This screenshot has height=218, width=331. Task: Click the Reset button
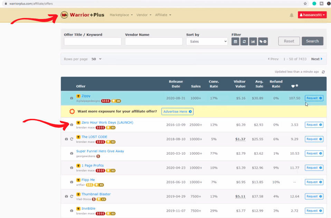click(289, 41)
